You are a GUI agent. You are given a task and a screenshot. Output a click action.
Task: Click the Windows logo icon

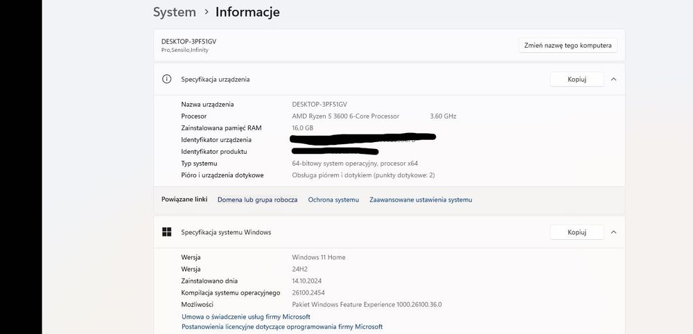tap(166, 232)
